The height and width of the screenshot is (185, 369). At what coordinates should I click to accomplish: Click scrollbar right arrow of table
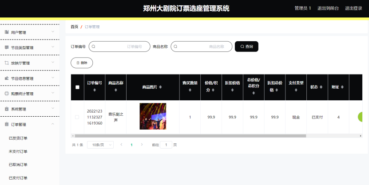point(361,136)
